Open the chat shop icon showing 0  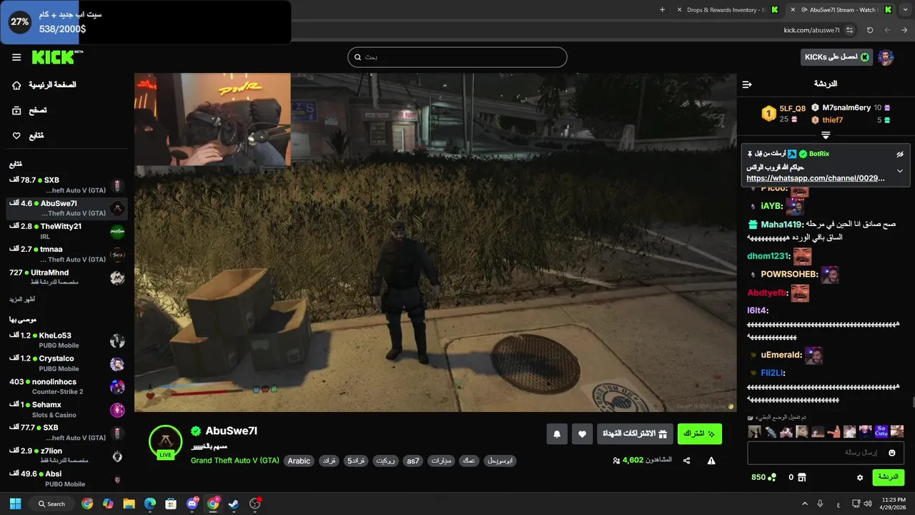(802, 477)
